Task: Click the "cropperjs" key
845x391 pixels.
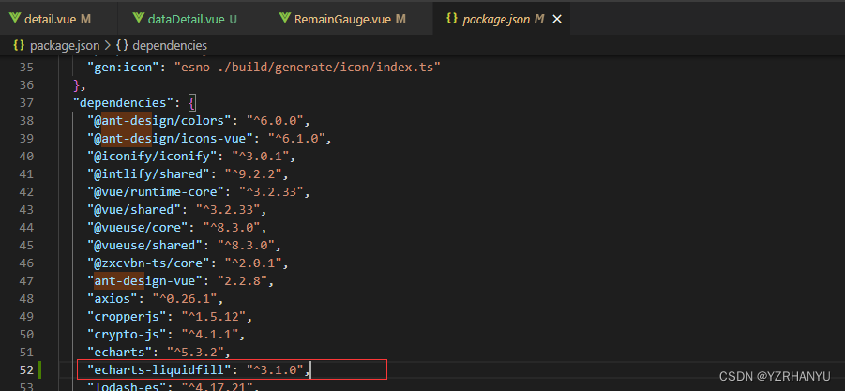Action: coord(128,316)
